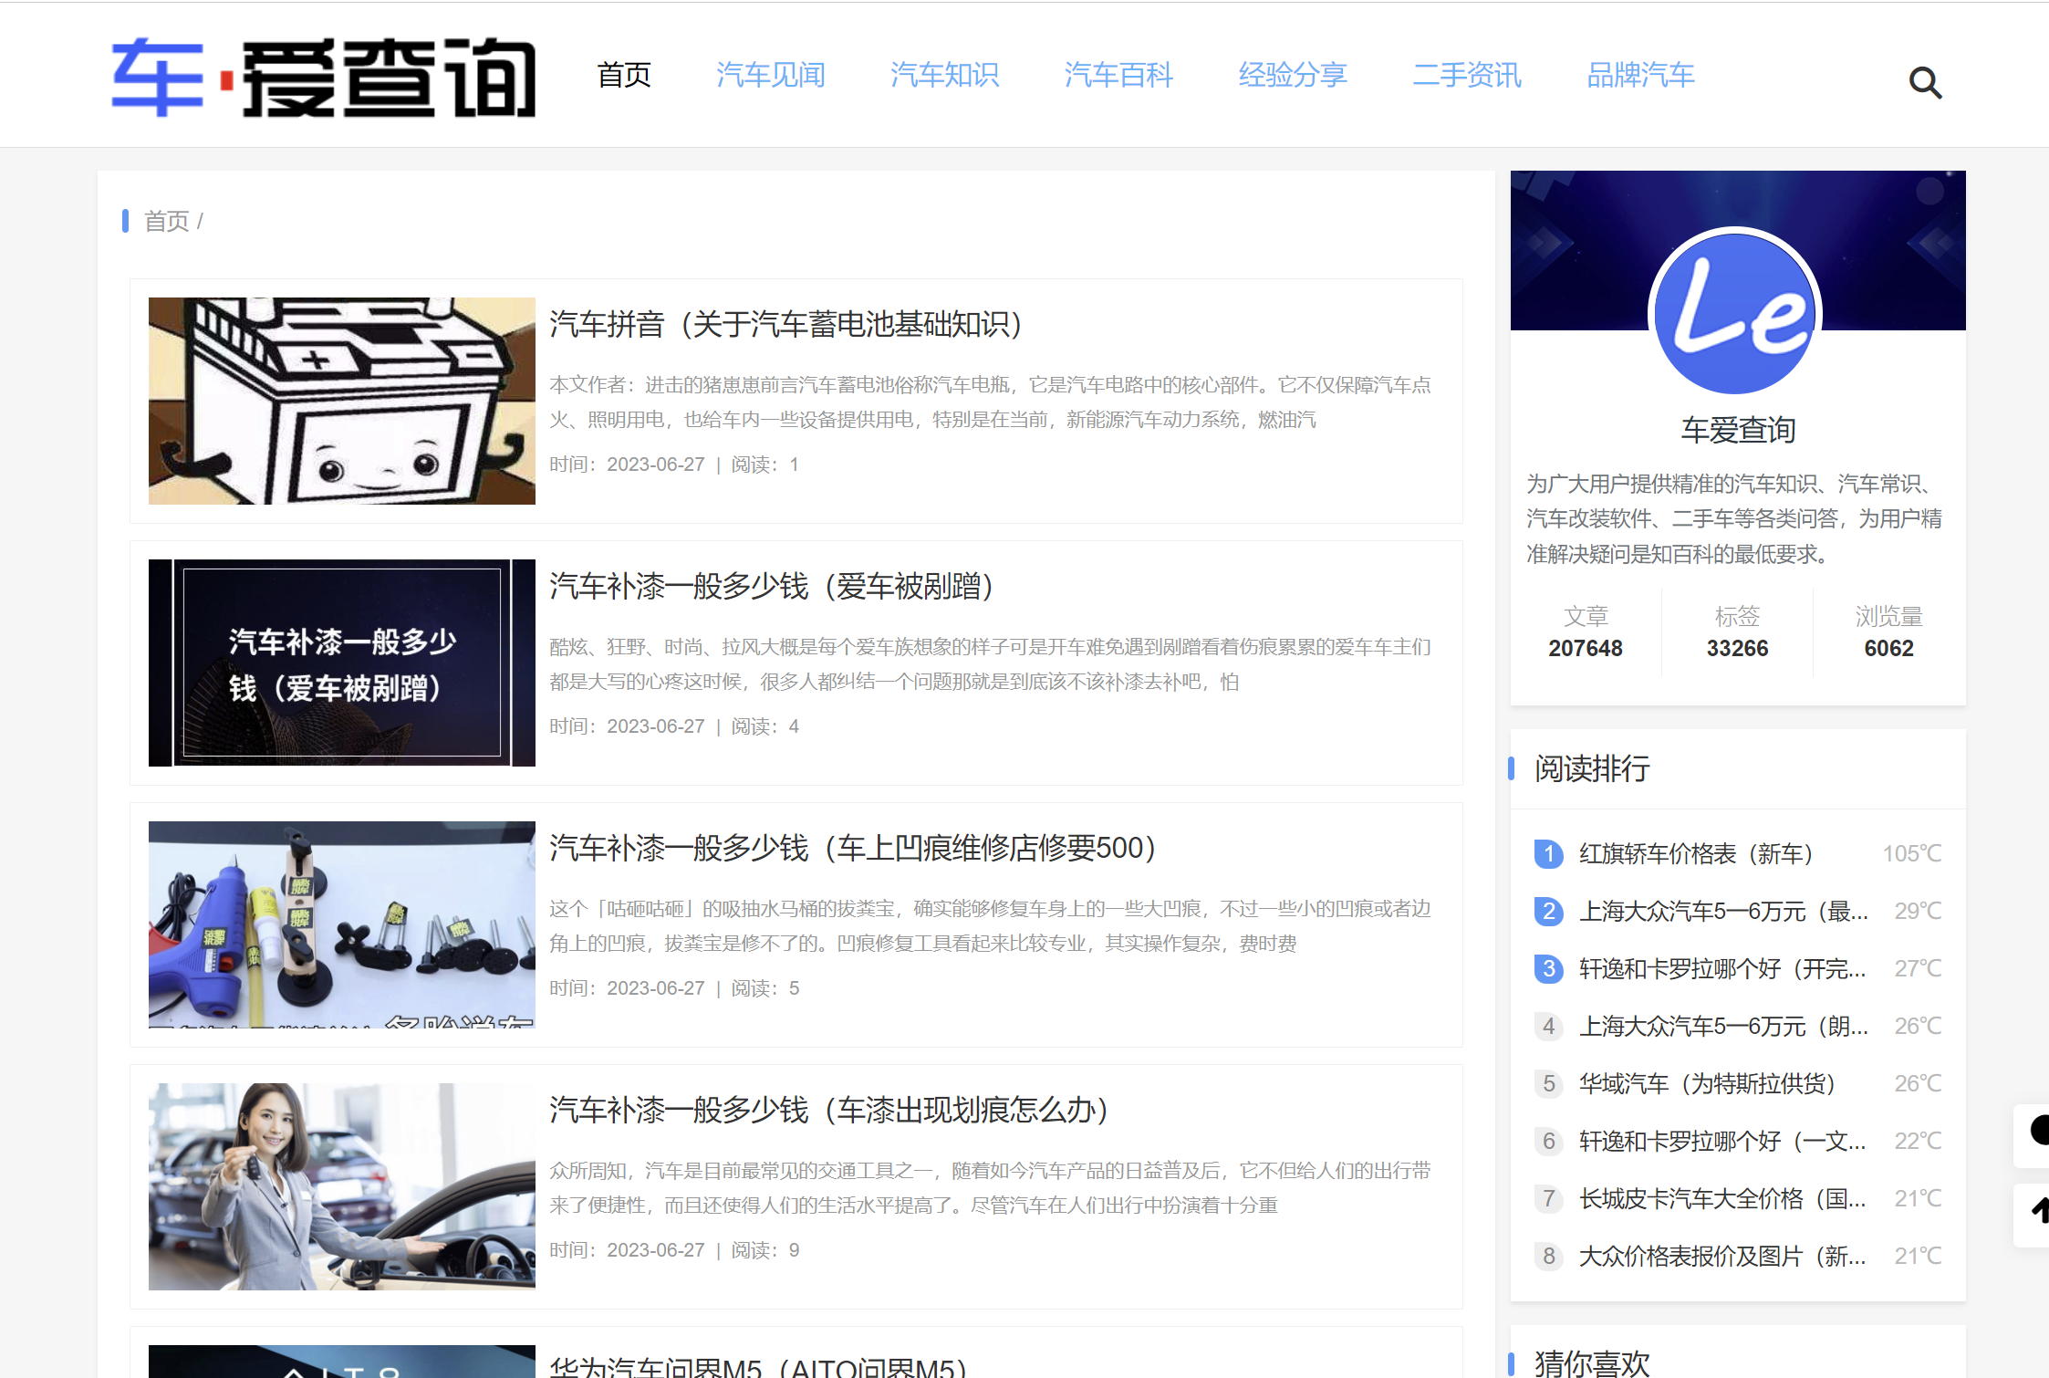The height and width of the screenshot is (1378, 2049).
Task: Click the excerpt starting 这个「咕砸咕砸」的吸抽水马桶
Action: coord(990,926)
